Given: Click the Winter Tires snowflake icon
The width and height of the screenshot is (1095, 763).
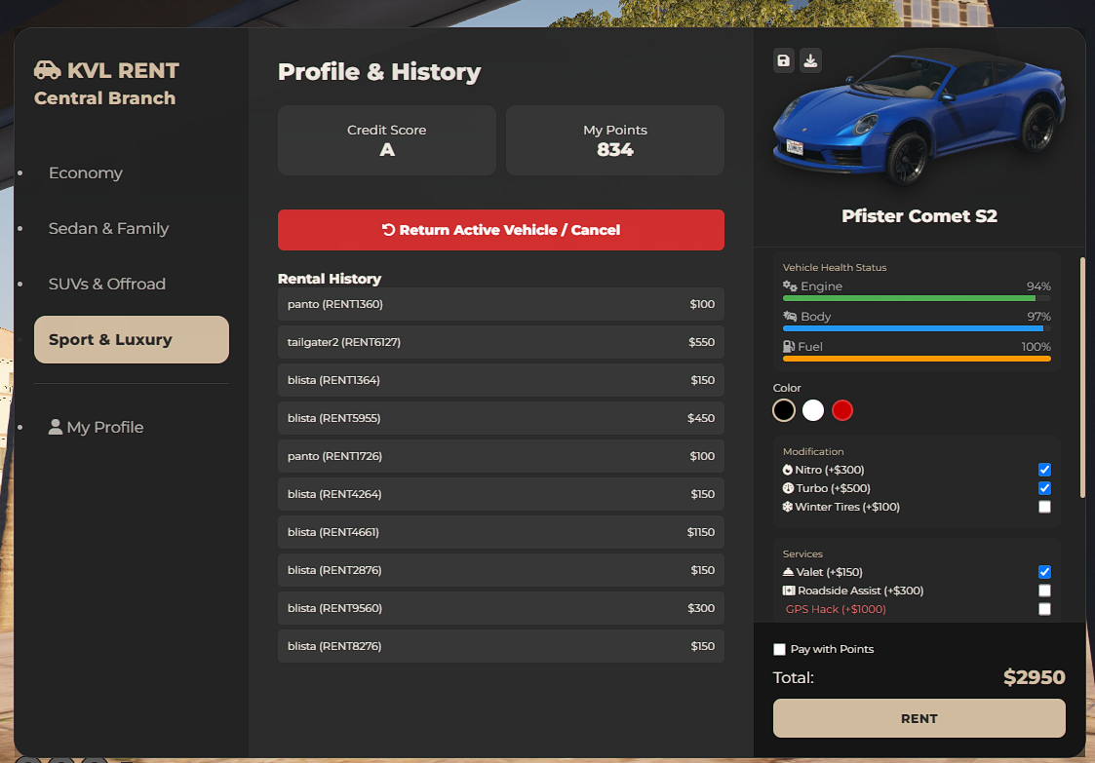Looking at the screenshot, I should tap(787, 507).
